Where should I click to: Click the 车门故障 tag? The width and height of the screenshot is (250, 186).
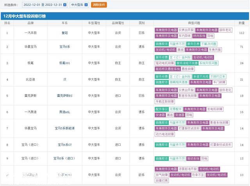[219, 82]
